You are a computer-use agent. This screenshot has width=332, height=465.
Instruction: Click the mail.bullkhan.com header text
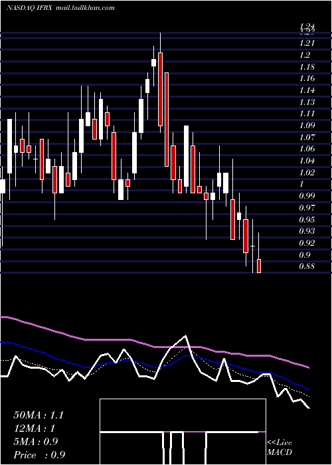[x=84, y=8]
